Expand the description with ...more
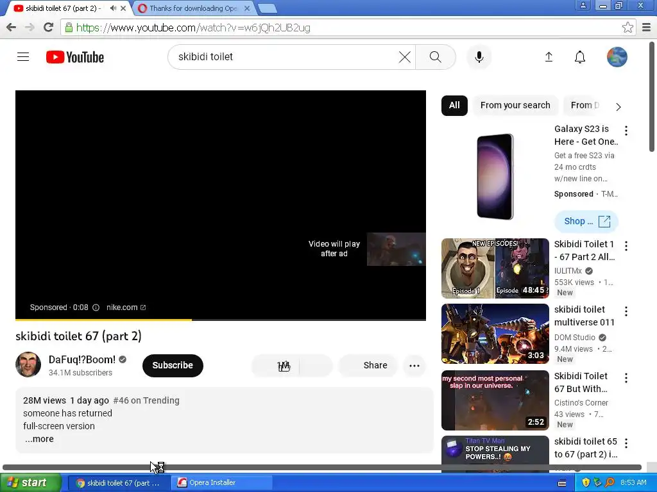This screenshot has width=657, height=492. 39,439
